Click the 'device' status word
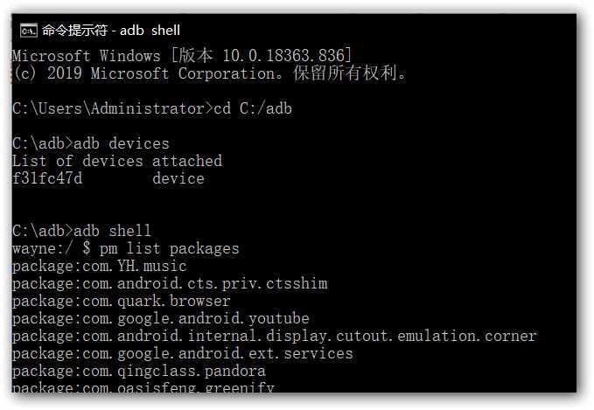 click(178, 178)
